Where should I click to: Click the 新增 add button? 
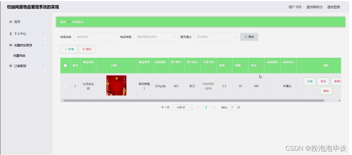coord(69,49)
